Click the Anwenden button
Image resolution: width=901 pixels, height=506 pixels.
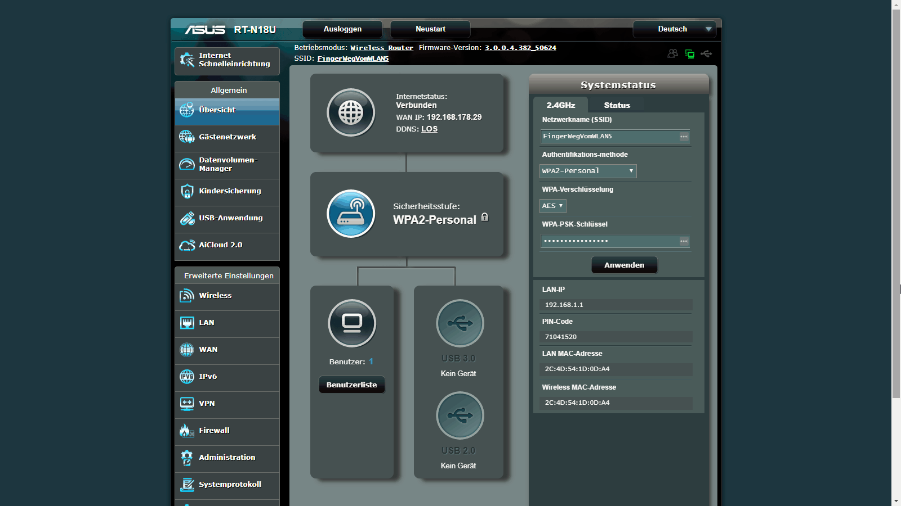[625, 265]
